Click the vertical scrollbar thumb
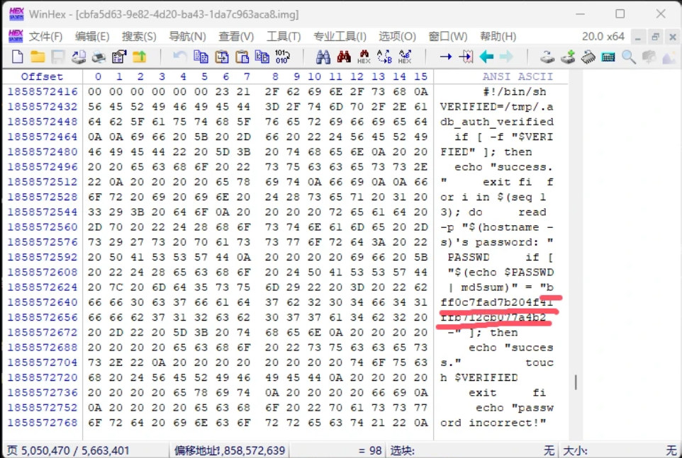 (x=576, y=382)
